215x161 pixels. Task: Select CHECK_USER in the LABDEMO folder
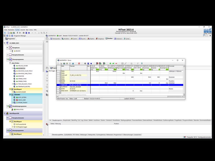(x=22, y=100)
